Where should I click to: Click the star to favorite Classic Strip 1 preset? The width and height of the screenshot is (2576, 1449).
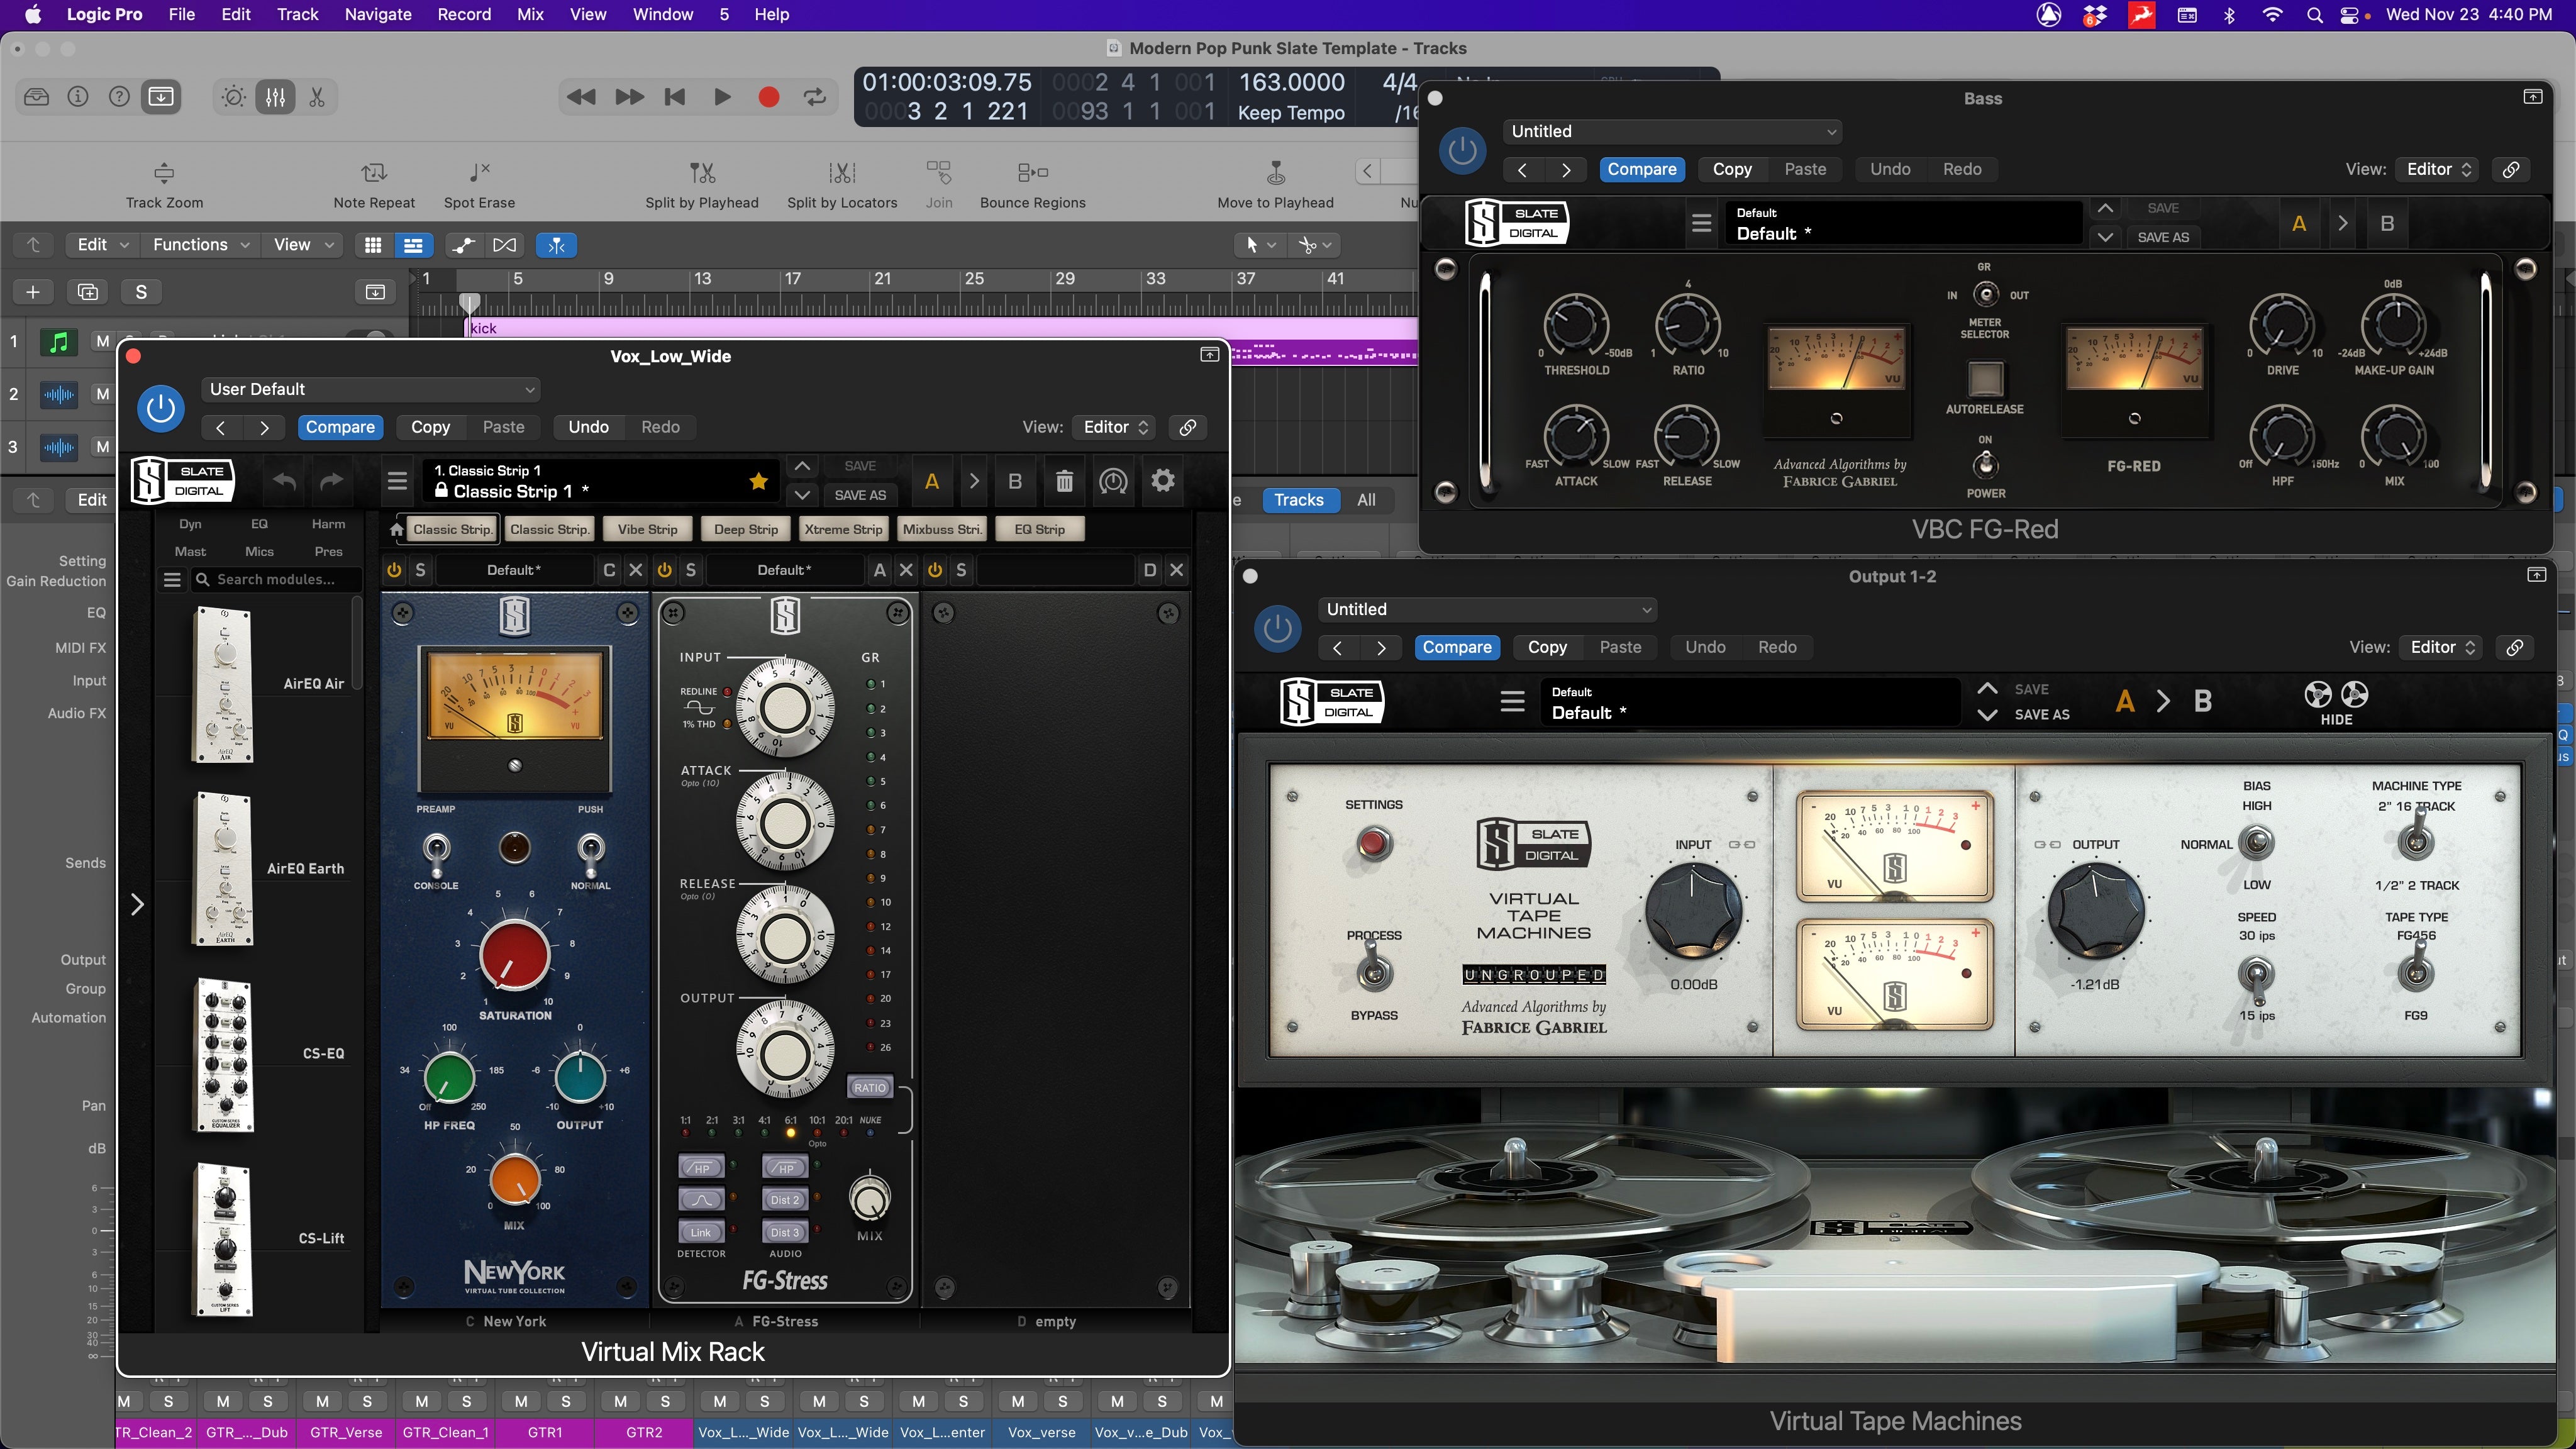758,481
